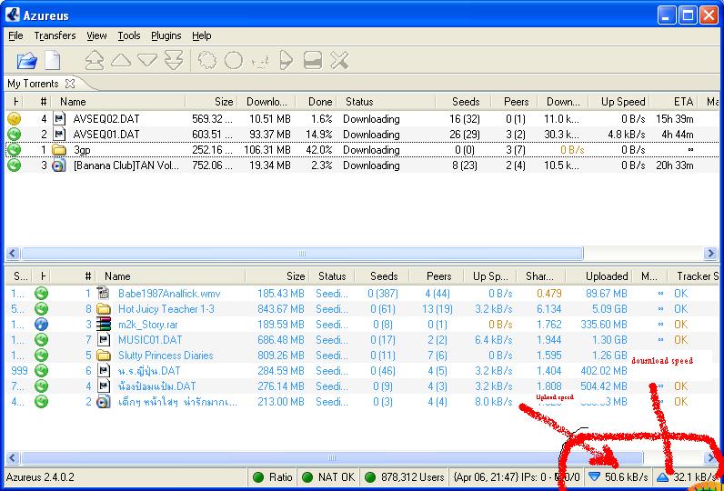The height and width of the screenshot is (491, 724).
Task: Click the Open torrent folder icon
Action: (26, 60)
